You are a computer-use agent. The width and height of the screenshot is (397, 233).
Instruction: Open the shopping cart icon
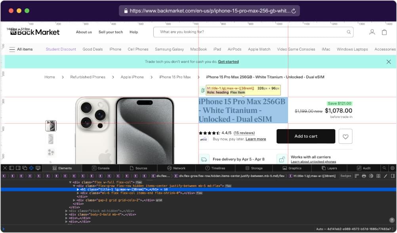coord(384,32)
